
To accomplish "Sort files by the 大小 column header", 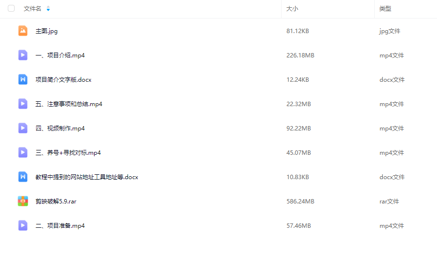I will [292, 9].
